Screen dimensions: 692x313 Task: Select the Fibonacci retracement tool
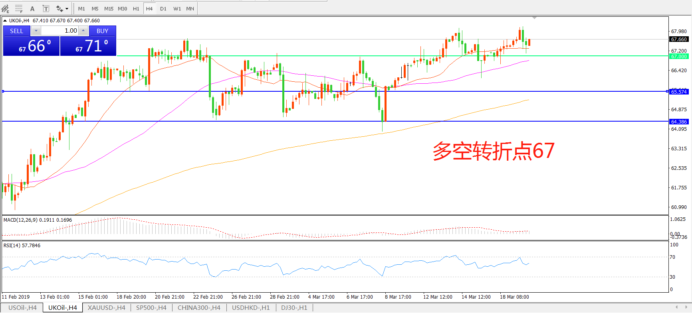pos(19,8)
